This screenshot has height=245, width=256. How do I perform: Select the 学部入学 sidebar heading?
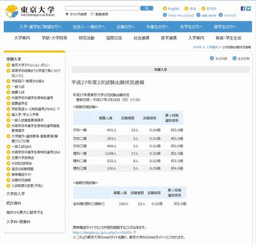tap(14, 59)
